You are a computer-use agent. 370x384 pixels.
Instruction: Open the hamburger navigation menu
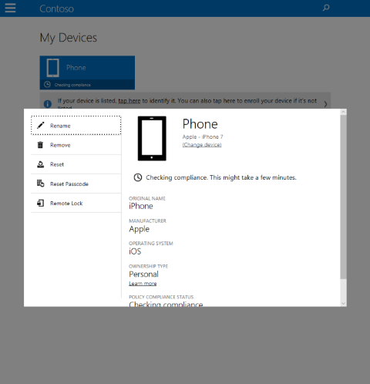tap(10, 8)
